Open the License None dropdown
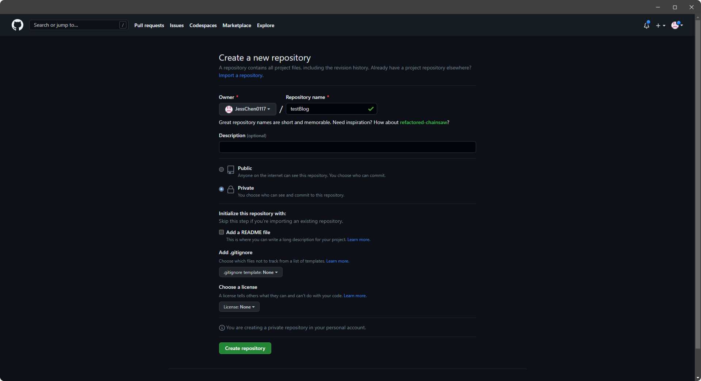 pos(239,307)
